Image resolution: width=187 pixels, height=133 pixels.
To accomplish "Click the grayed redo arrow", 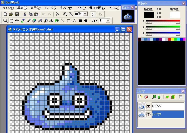I will click(x=50, y=14).
